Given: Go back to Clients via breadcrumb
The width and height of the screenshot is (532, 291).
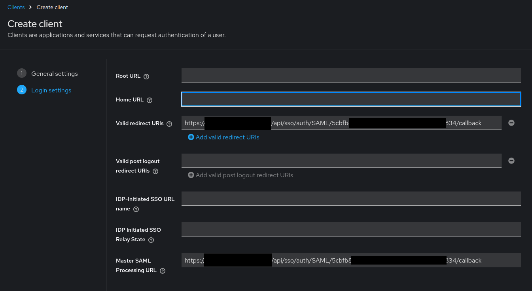Looking at the screenshot, I should pyautogui.click(x=16, y=7).
